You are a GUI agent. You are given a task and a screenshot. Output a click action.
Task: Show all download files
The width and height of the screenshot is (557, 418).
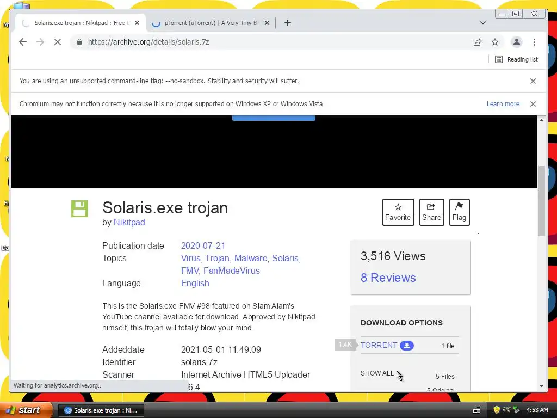(377, 373)
